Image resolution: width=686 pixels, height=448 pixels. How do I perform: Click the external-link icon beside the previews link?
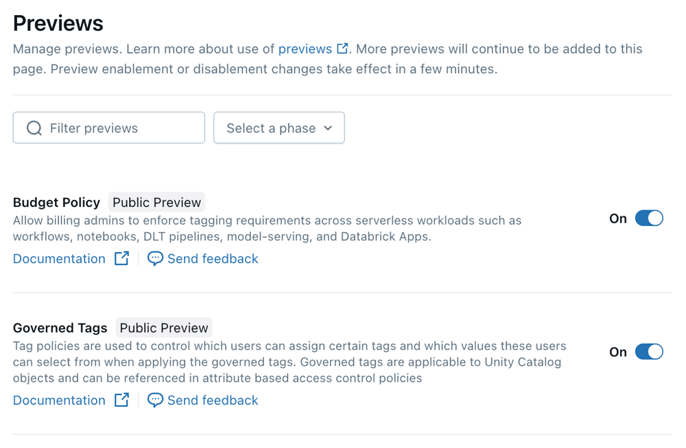pyautogui.click(x=342, y=49)
